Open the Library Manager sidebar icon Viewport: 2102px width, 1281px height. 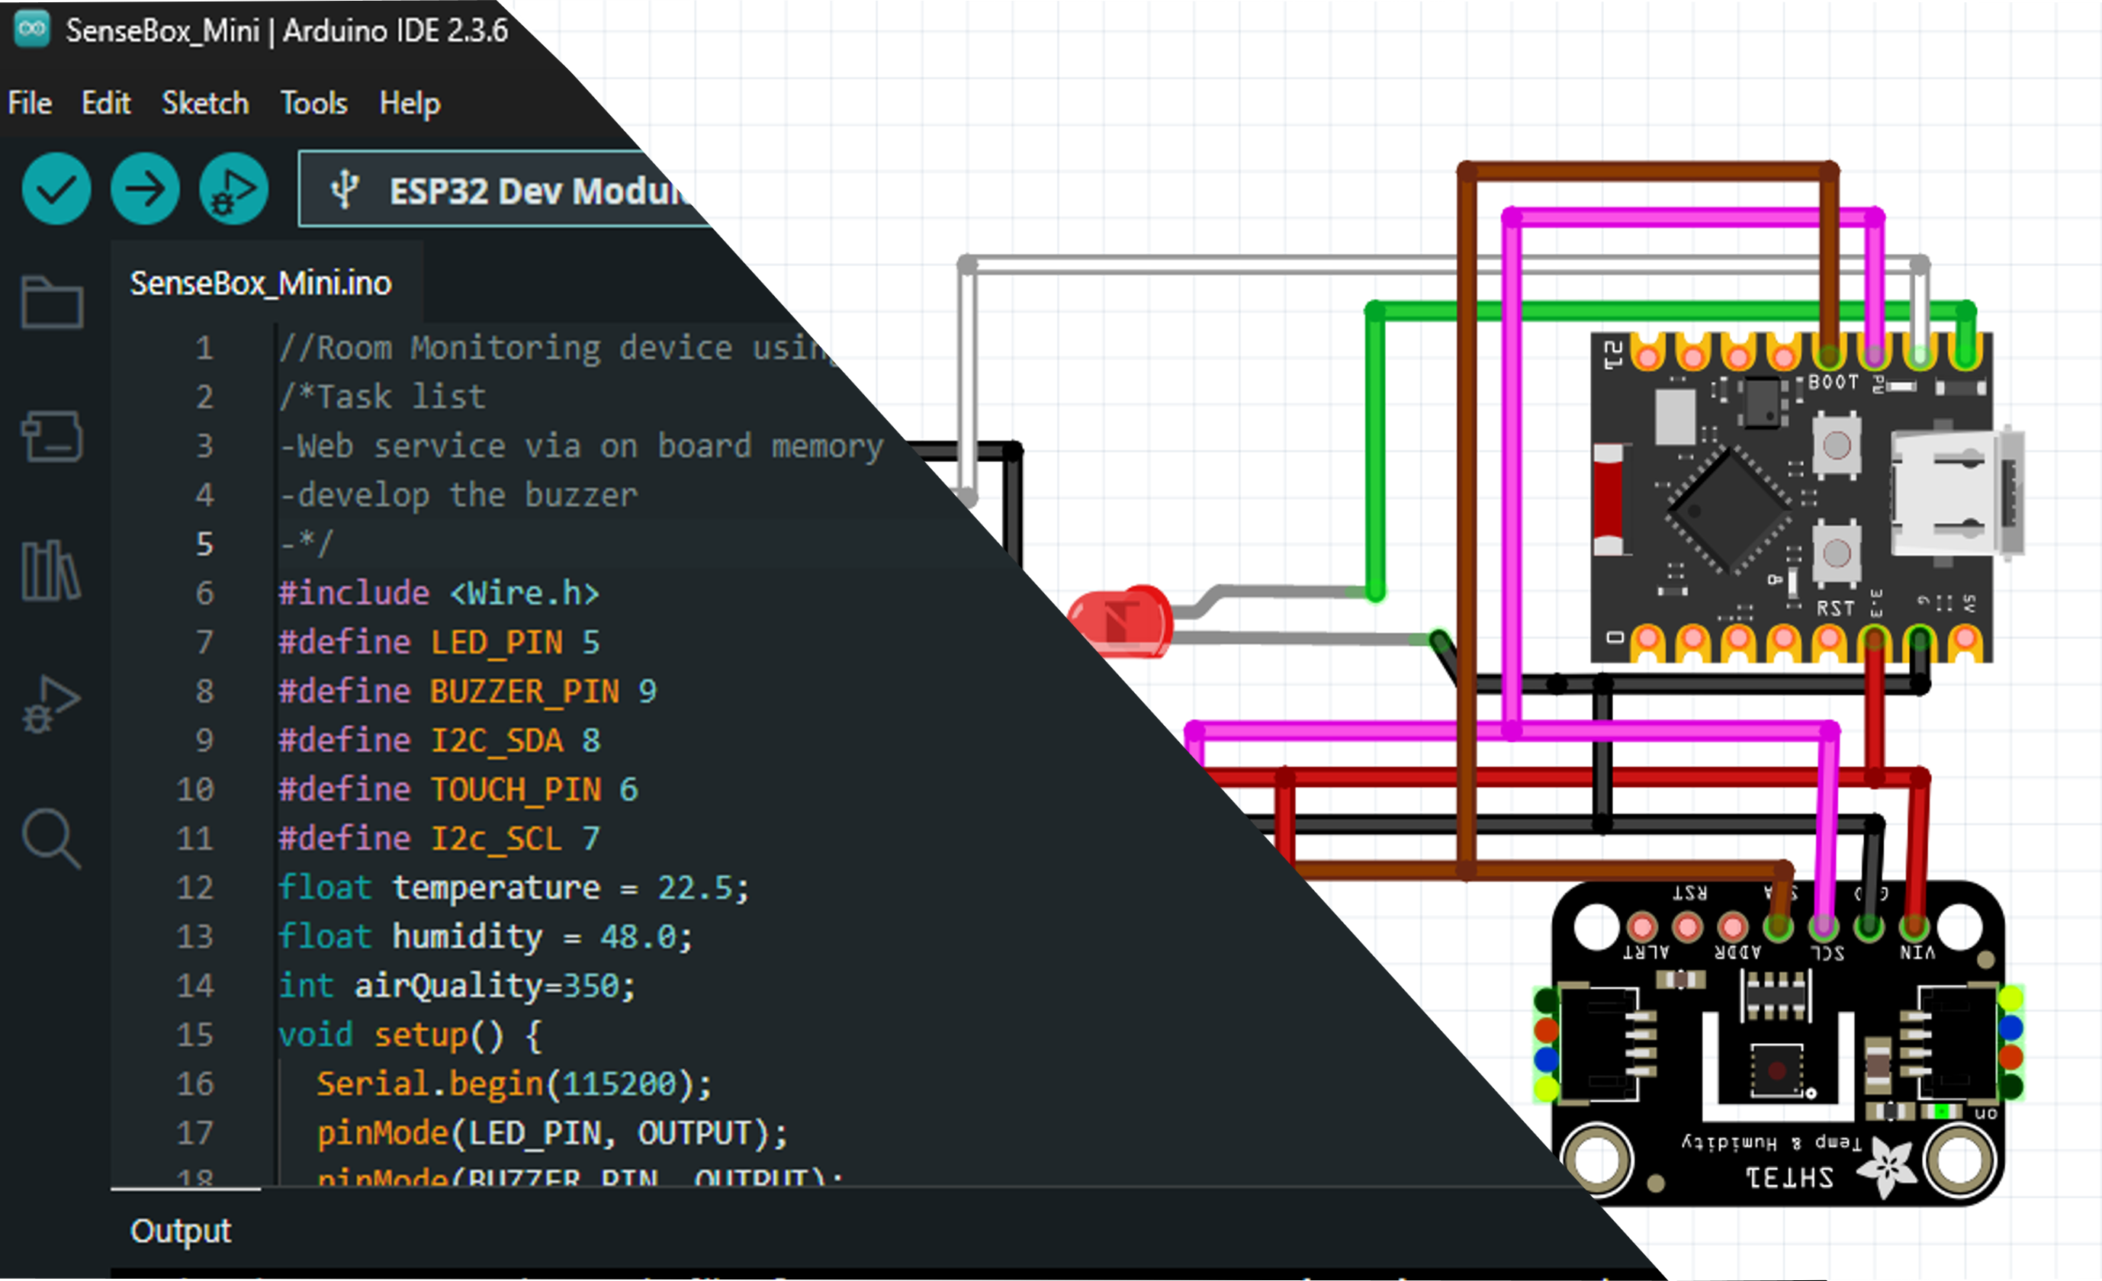pyautogui.click(x=52, y=570)
